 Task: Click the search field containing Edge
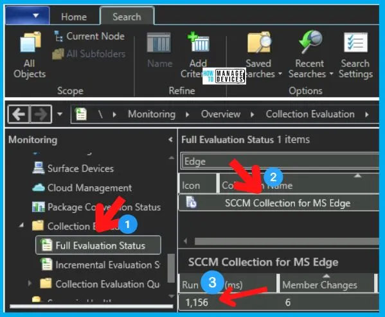click(280, 162)
